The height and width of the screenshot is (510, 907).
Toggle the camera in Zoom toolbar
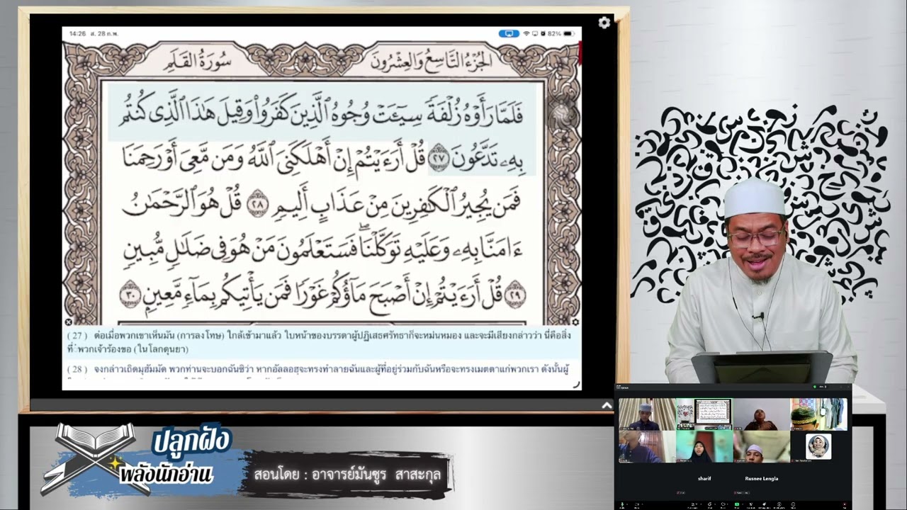[636, 505]
